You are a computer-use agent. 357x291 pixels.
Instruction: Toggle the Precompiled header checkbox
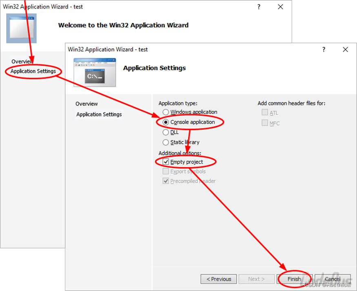tap(166, 181)
